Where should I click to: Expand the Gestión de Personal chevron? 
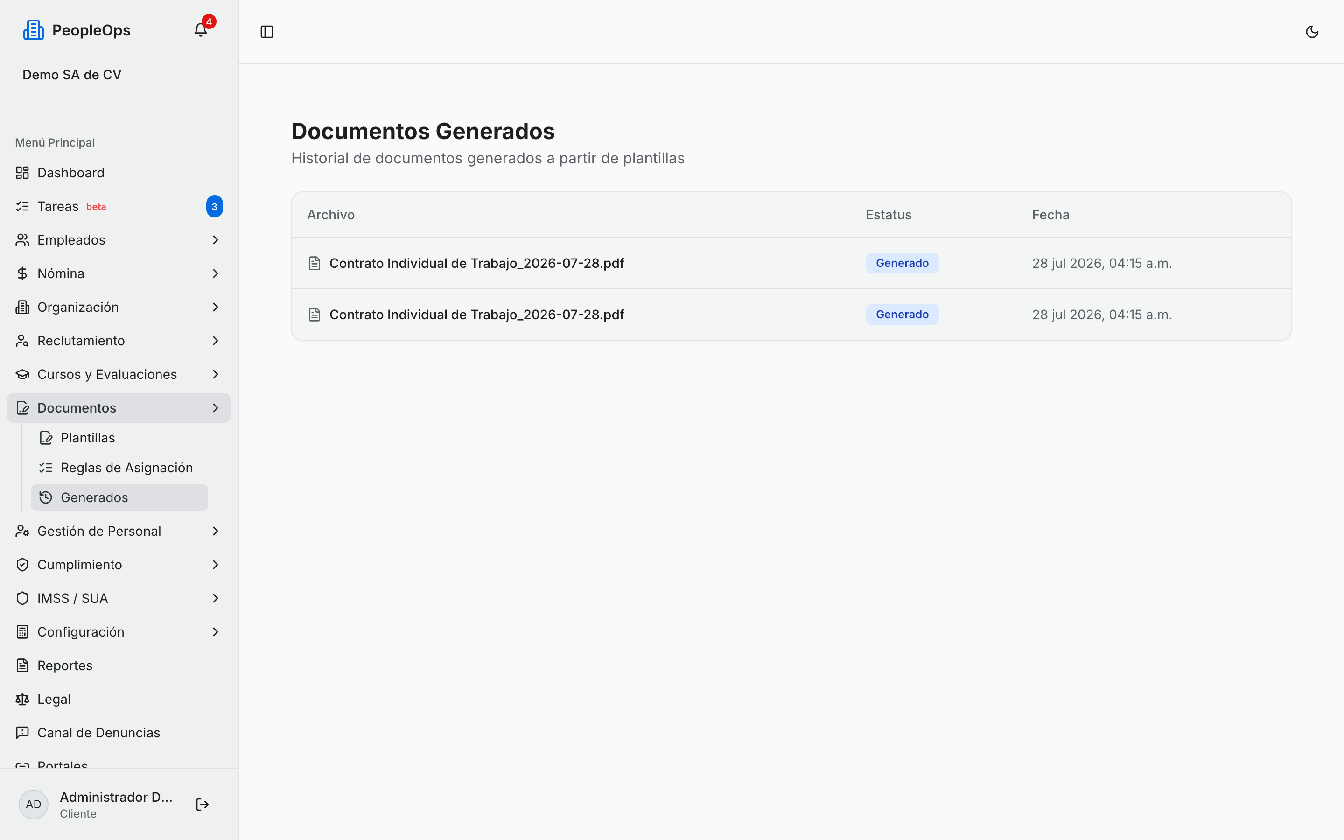point(216,531)
